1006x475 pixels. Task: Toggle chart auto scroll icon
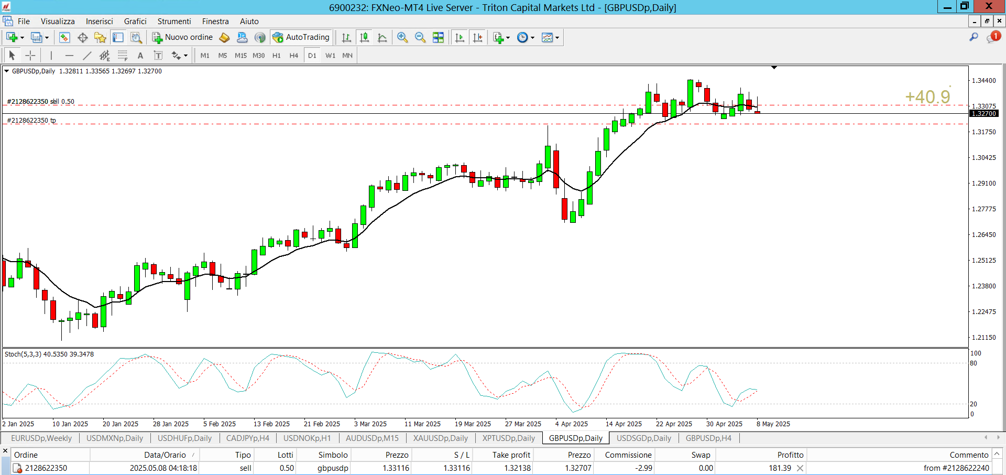click(460, 37)
